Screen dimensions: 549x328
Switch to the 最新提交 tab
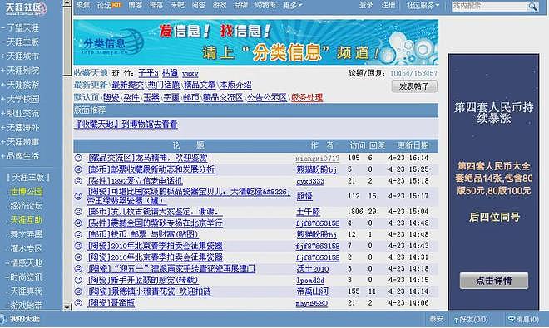128,85
